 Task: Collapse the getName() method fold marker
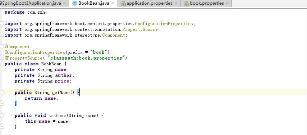point(2,93)
